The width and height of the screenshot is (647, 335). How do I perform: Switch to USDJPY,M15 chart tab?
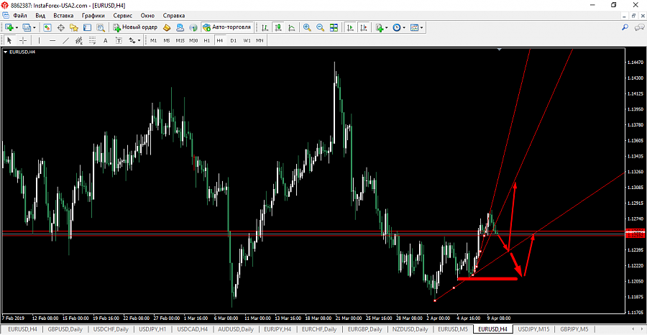pos(533,329)
